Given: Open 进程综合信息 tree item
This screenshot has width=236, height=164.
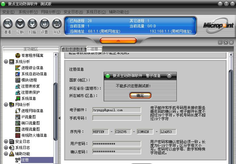Looking at the screenshot, I should [x=32, y=68].
